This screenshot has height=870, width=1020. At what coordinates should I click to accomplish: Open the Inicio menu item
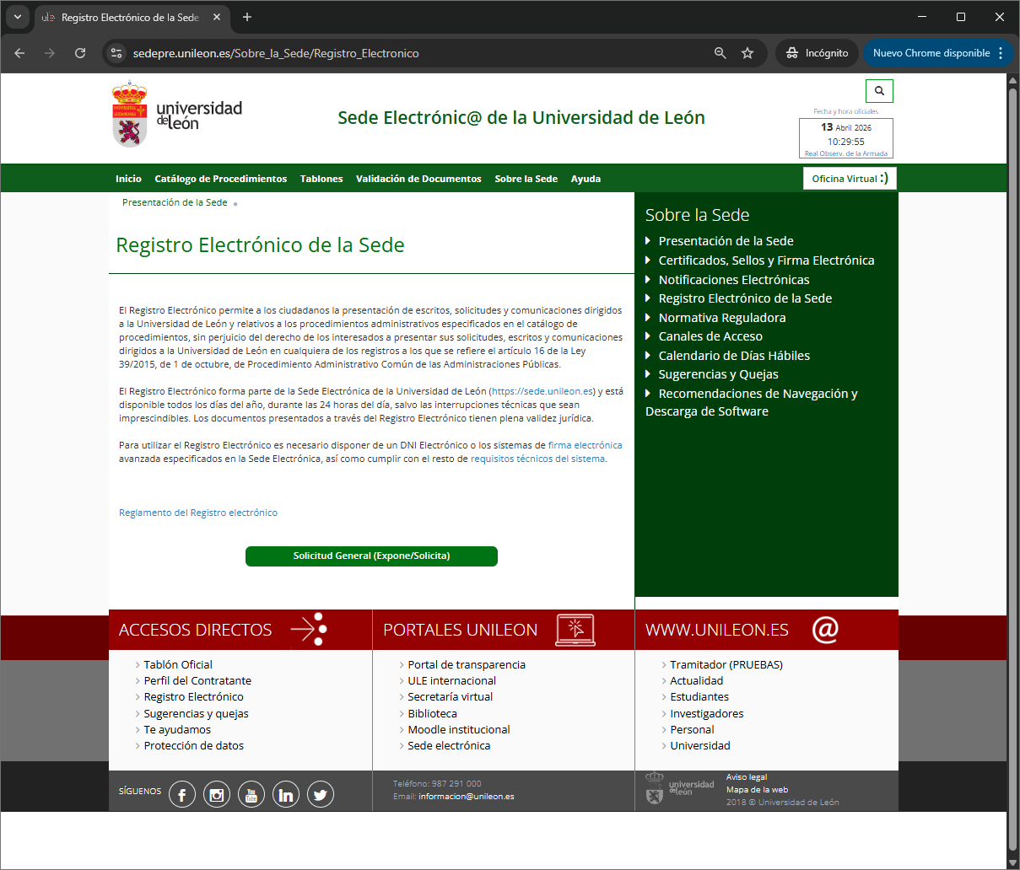(128, 179)
